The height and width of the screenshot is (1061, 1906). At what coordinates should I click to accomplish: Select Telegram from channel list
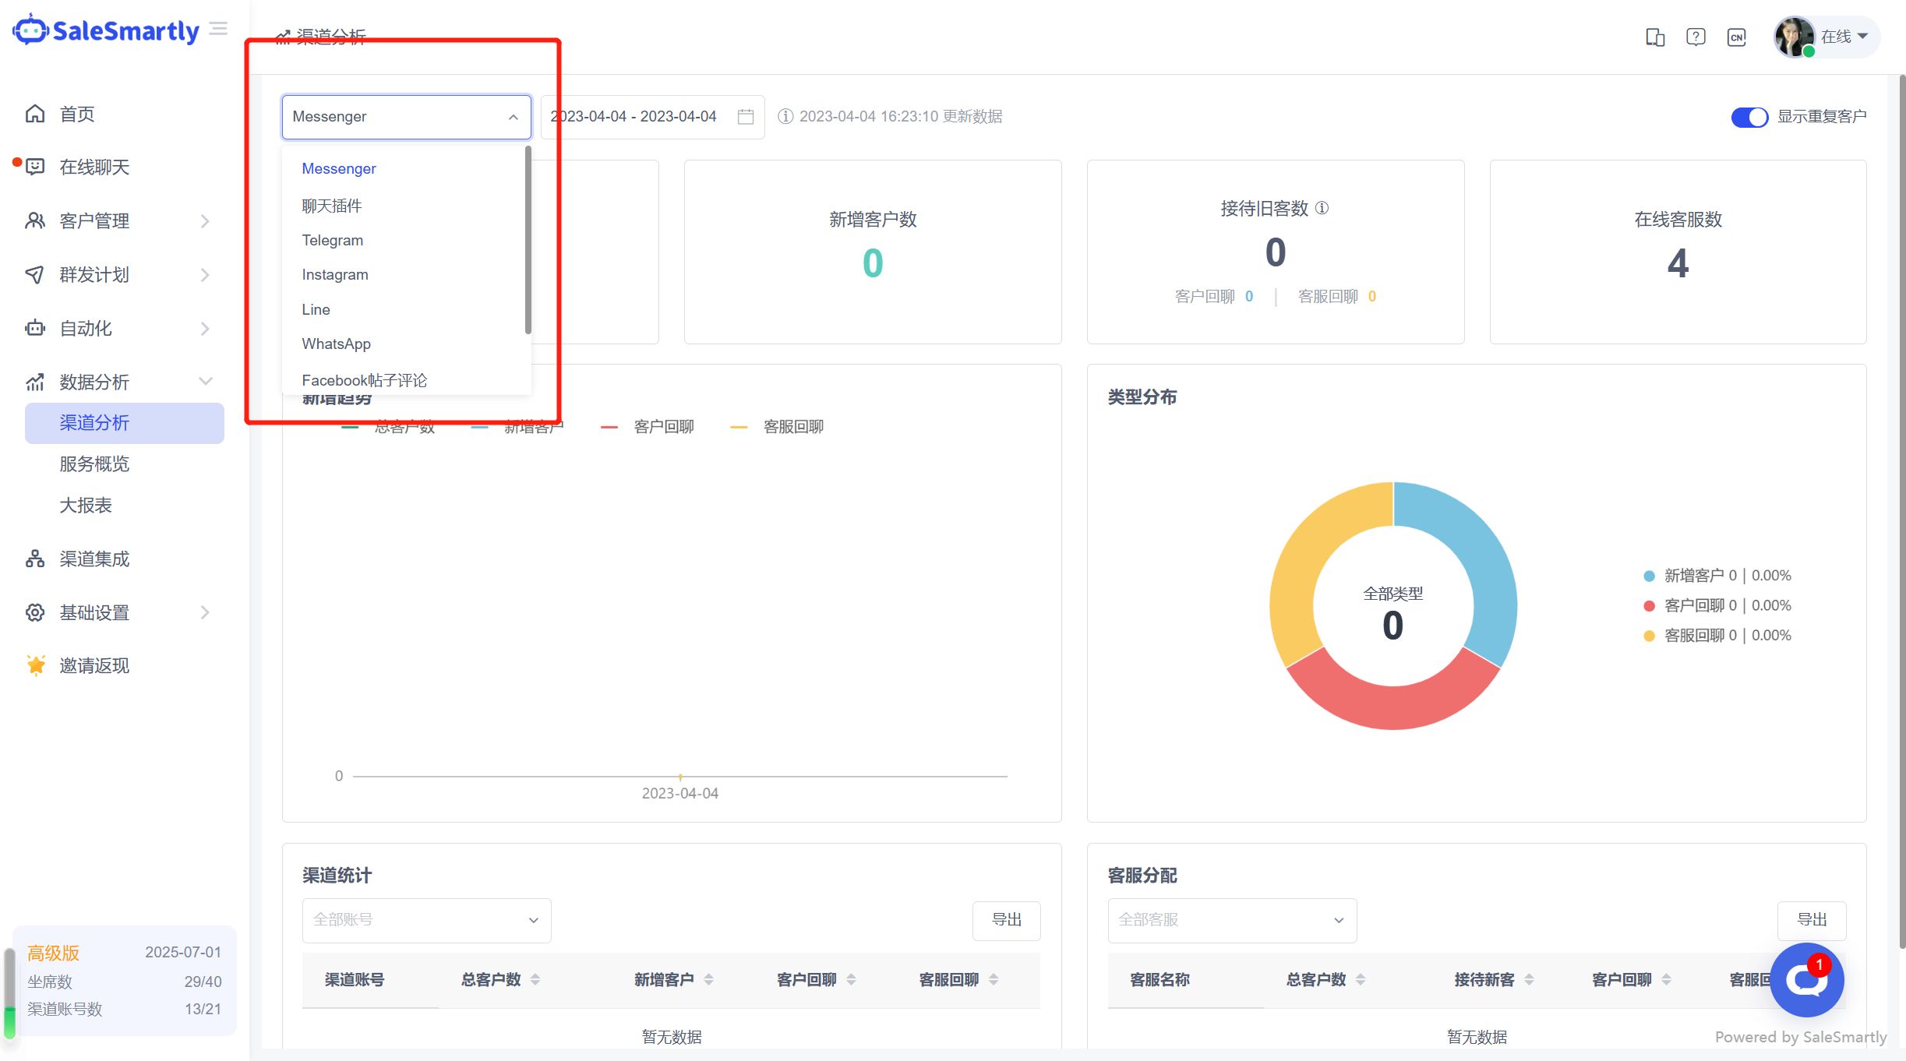332,240
